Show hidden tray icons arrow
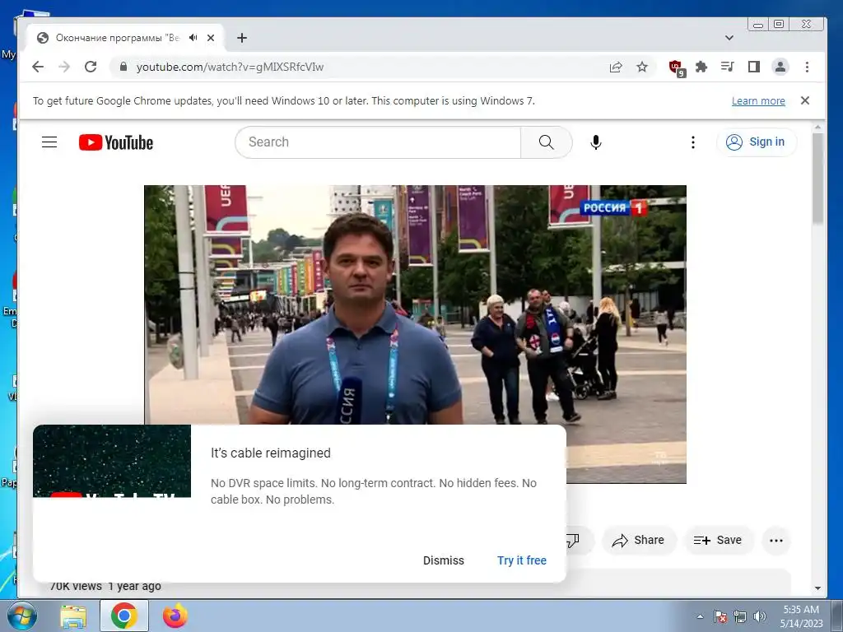The image size is (843, 632). [x=700, y=616]
